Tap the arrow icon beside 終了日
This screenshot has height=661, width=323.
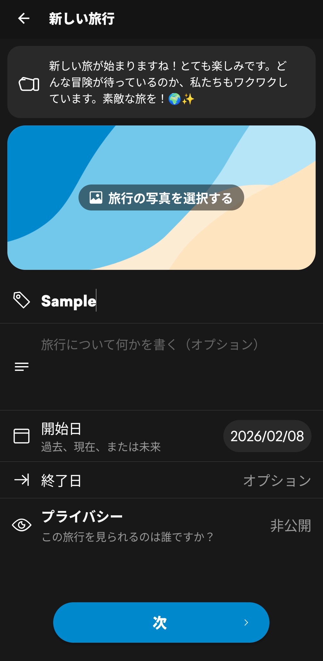(21, 480)
